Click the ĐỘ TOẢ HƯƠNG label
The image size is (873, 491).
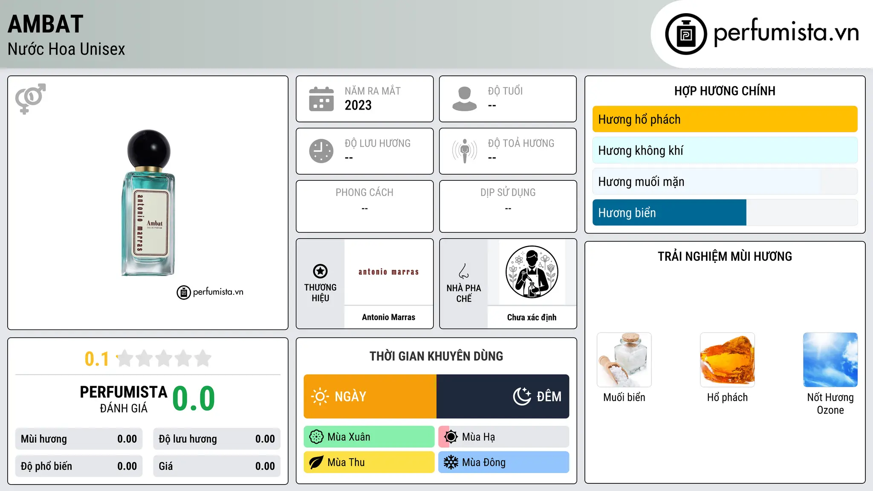tap(521, 143)
